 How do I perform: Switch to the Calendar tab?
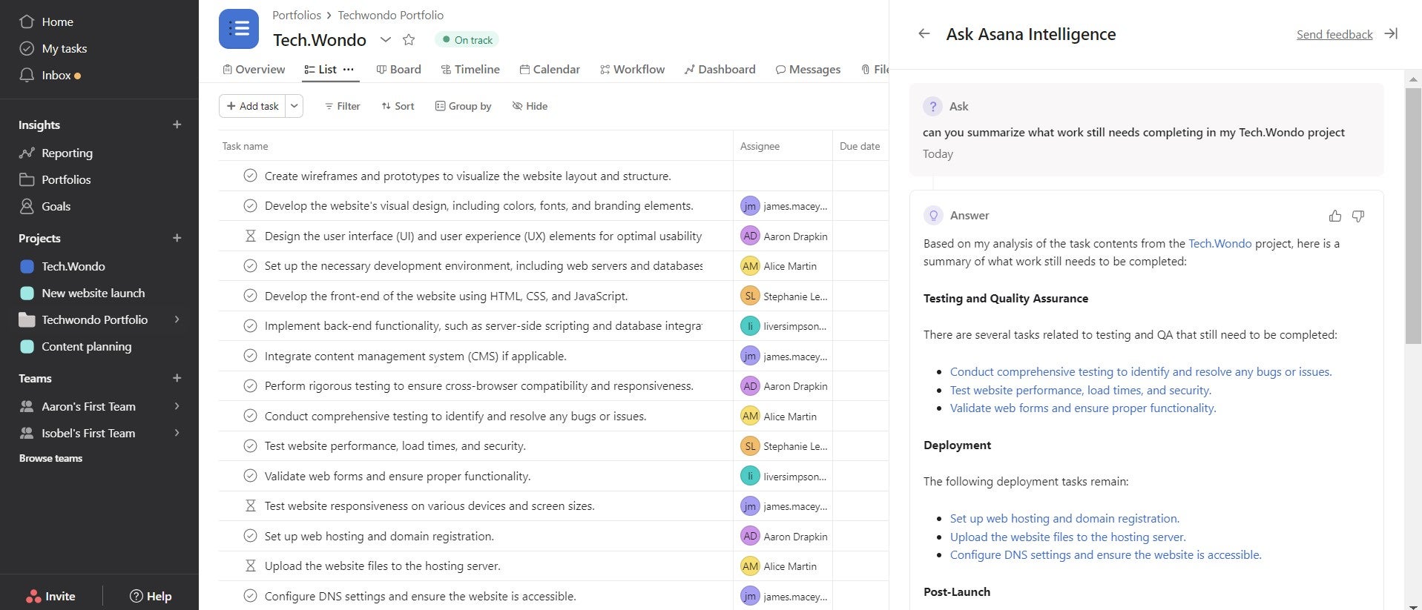point(550,69)
